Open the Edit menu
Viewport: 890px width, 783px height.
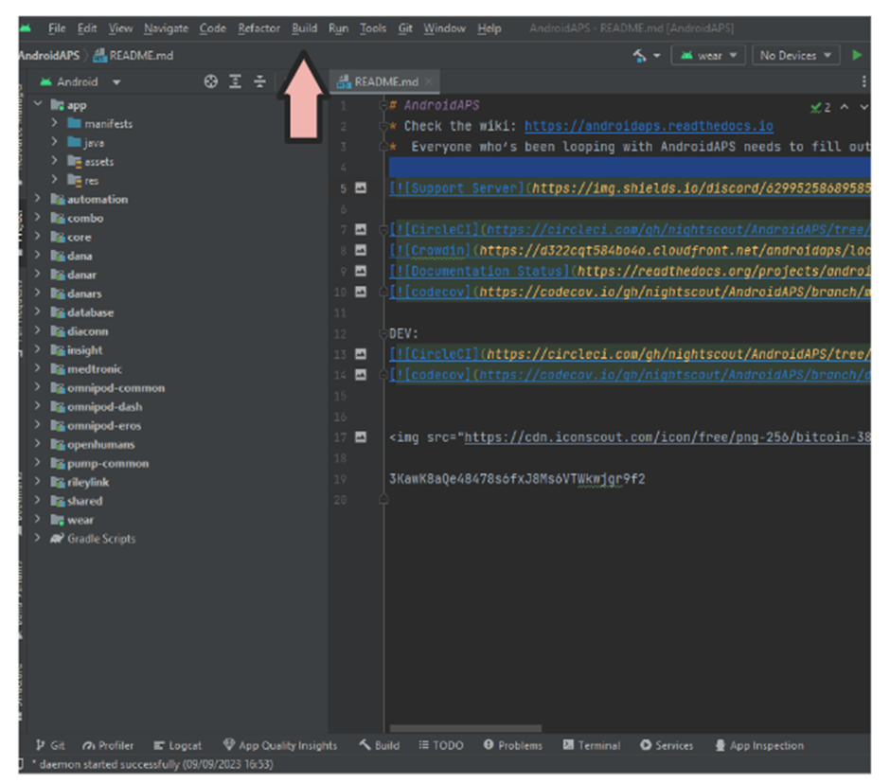coord(87,28)
